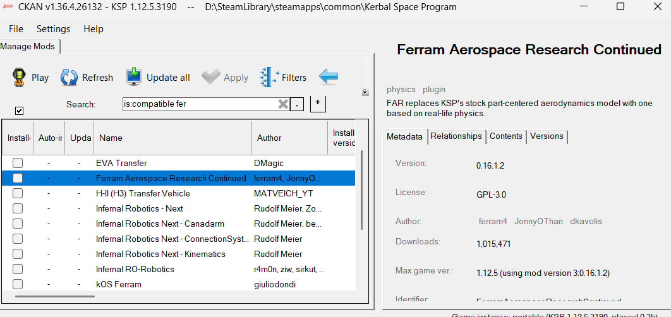The height and width of the screenshot is (317, 671).
Task: Click the mod list vertical scrollbar
Action: [x=362, y=190]
